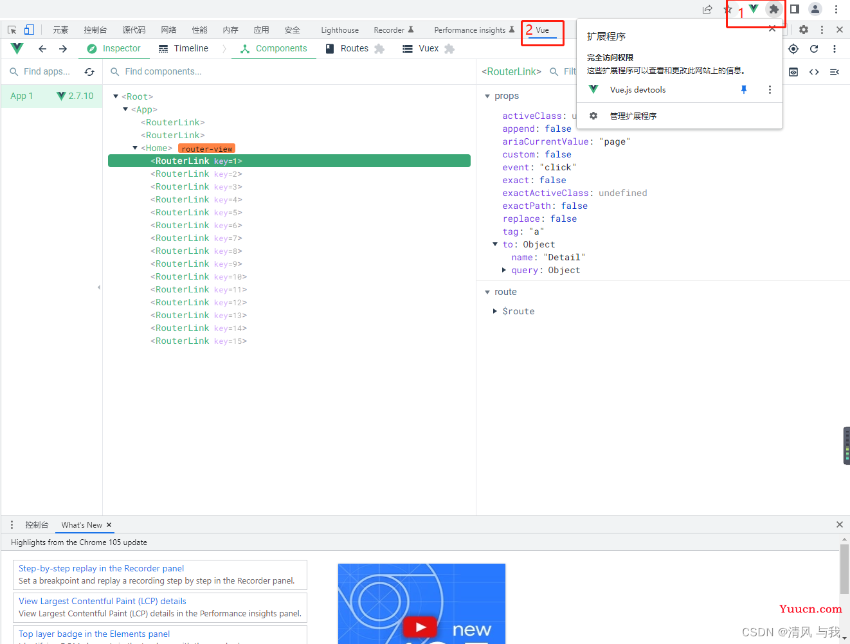Open the Chrome profile avatar
Viewport: 850px width, 644px height.
pos(815,9)
